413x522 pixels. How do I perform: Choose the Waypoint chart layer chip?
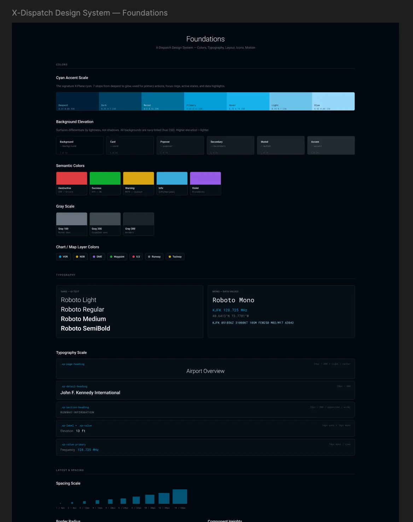tap(117, 257)
